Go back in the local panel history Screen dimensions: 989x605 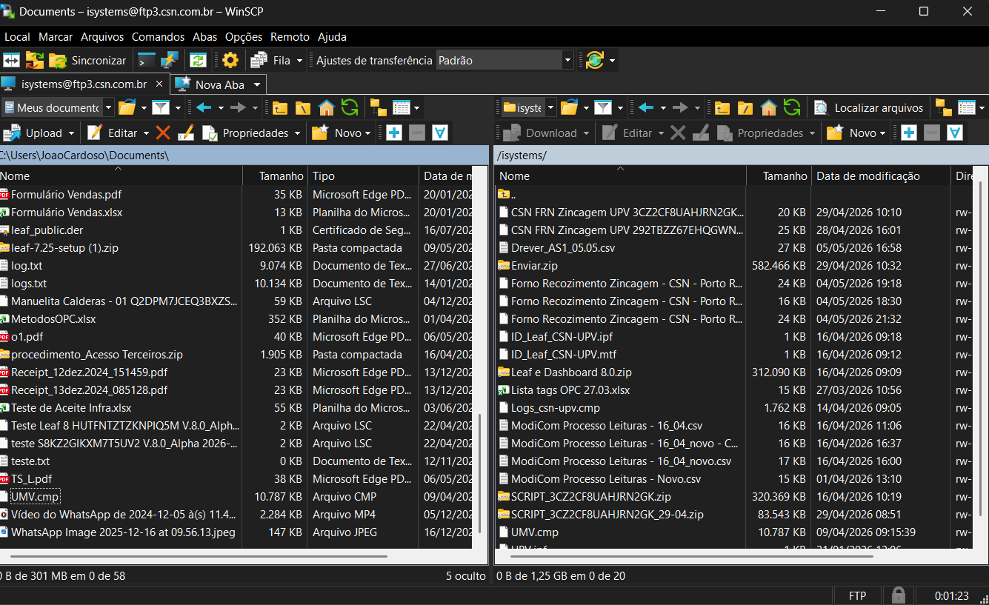tap(204, 108)
